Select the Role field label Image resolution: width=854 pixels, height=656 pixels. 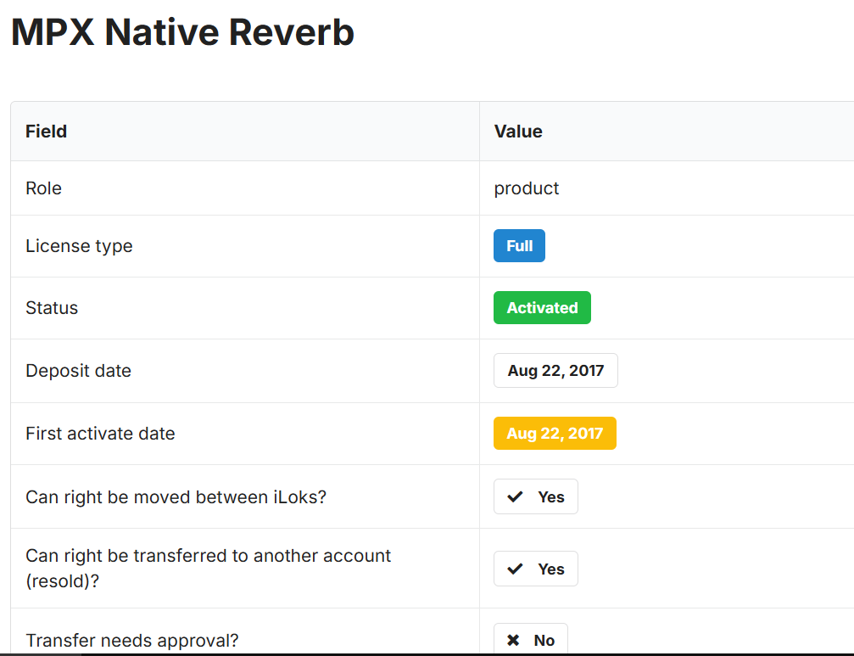[x=43, y=188]
